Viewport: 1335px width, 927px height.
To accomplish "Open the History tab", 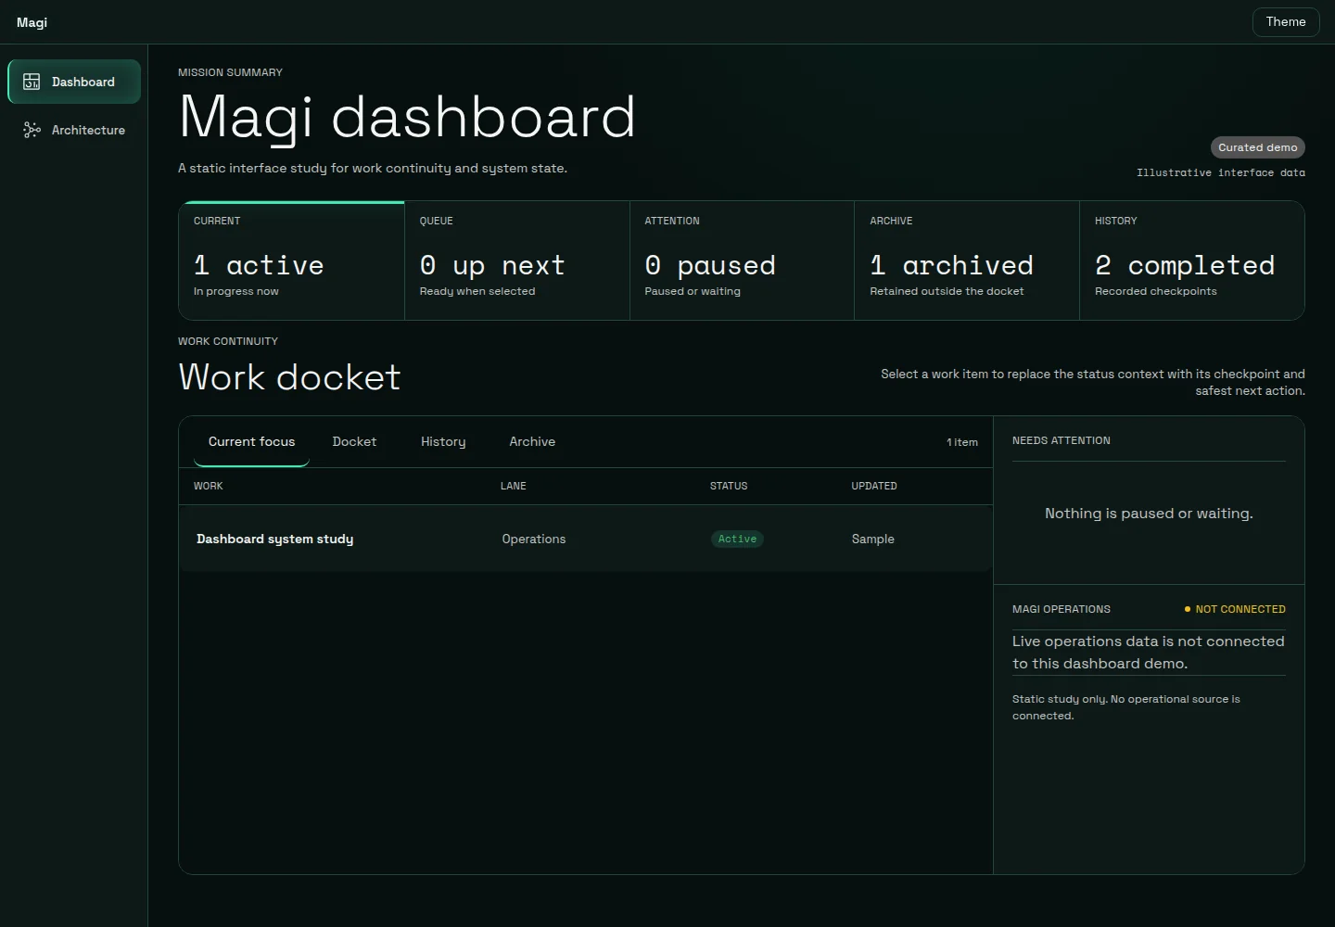I will point(443,441).
